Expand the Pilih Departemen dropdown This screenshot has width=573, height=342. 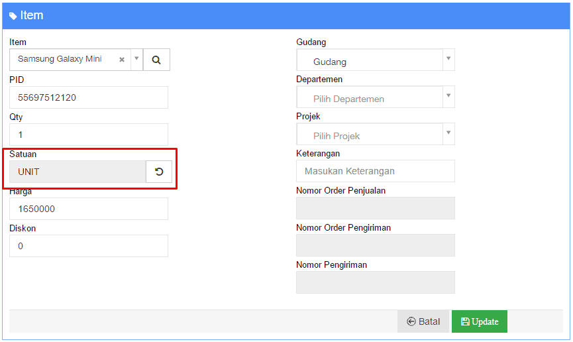[376, 97]
